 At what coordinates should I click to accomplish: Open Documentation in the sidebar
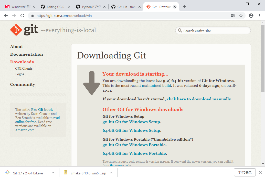point(26,54)
